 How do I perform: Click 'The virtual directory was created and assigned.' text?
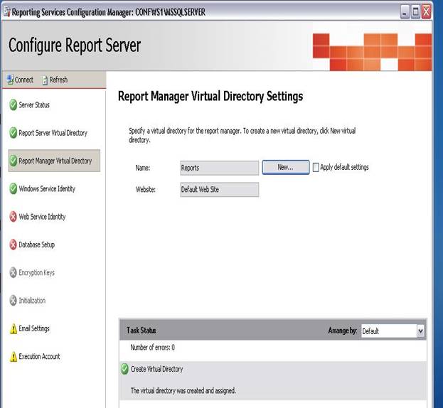coord(183,391)
